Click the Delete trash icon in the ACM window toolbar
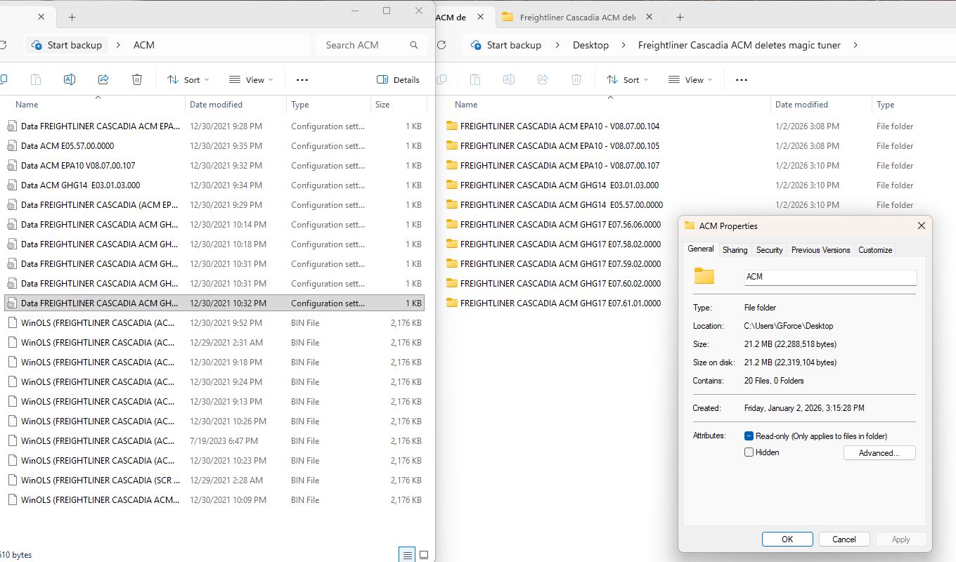956x562 pixels. pyautogui.click(x=137, y=80)
